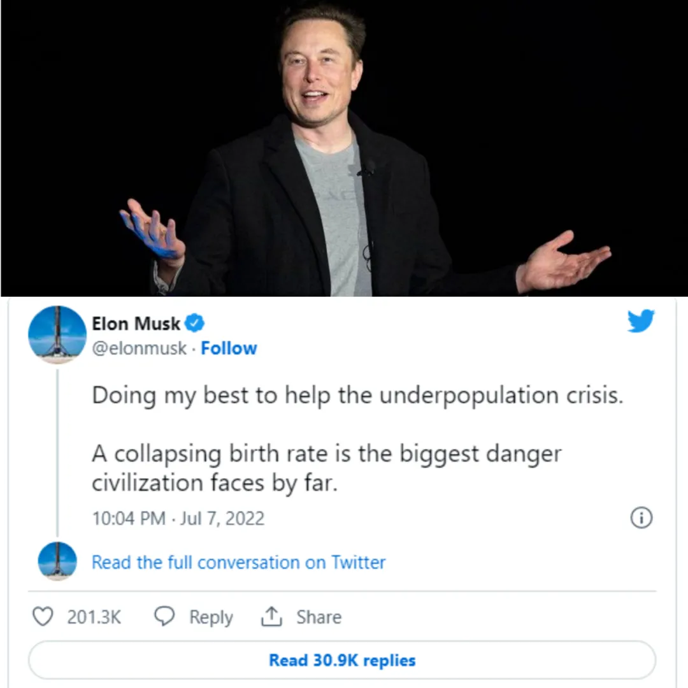Screen dimensions: 688x688
Task: Click the large rocket profile avatar
Action: [x=57, y=335]
